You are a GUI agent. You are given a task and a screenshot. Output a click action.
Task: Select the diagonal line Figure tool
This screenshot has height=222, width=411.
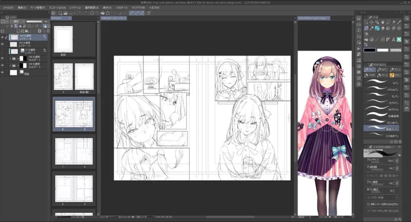pyautogui.click(x=377, y=39)
